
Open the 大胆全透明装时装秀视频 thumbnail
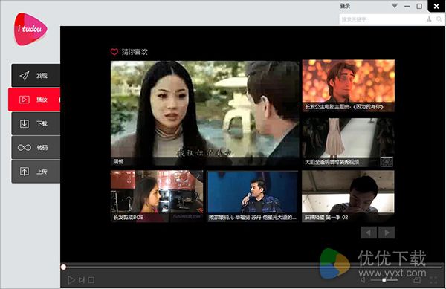[349, 143]
